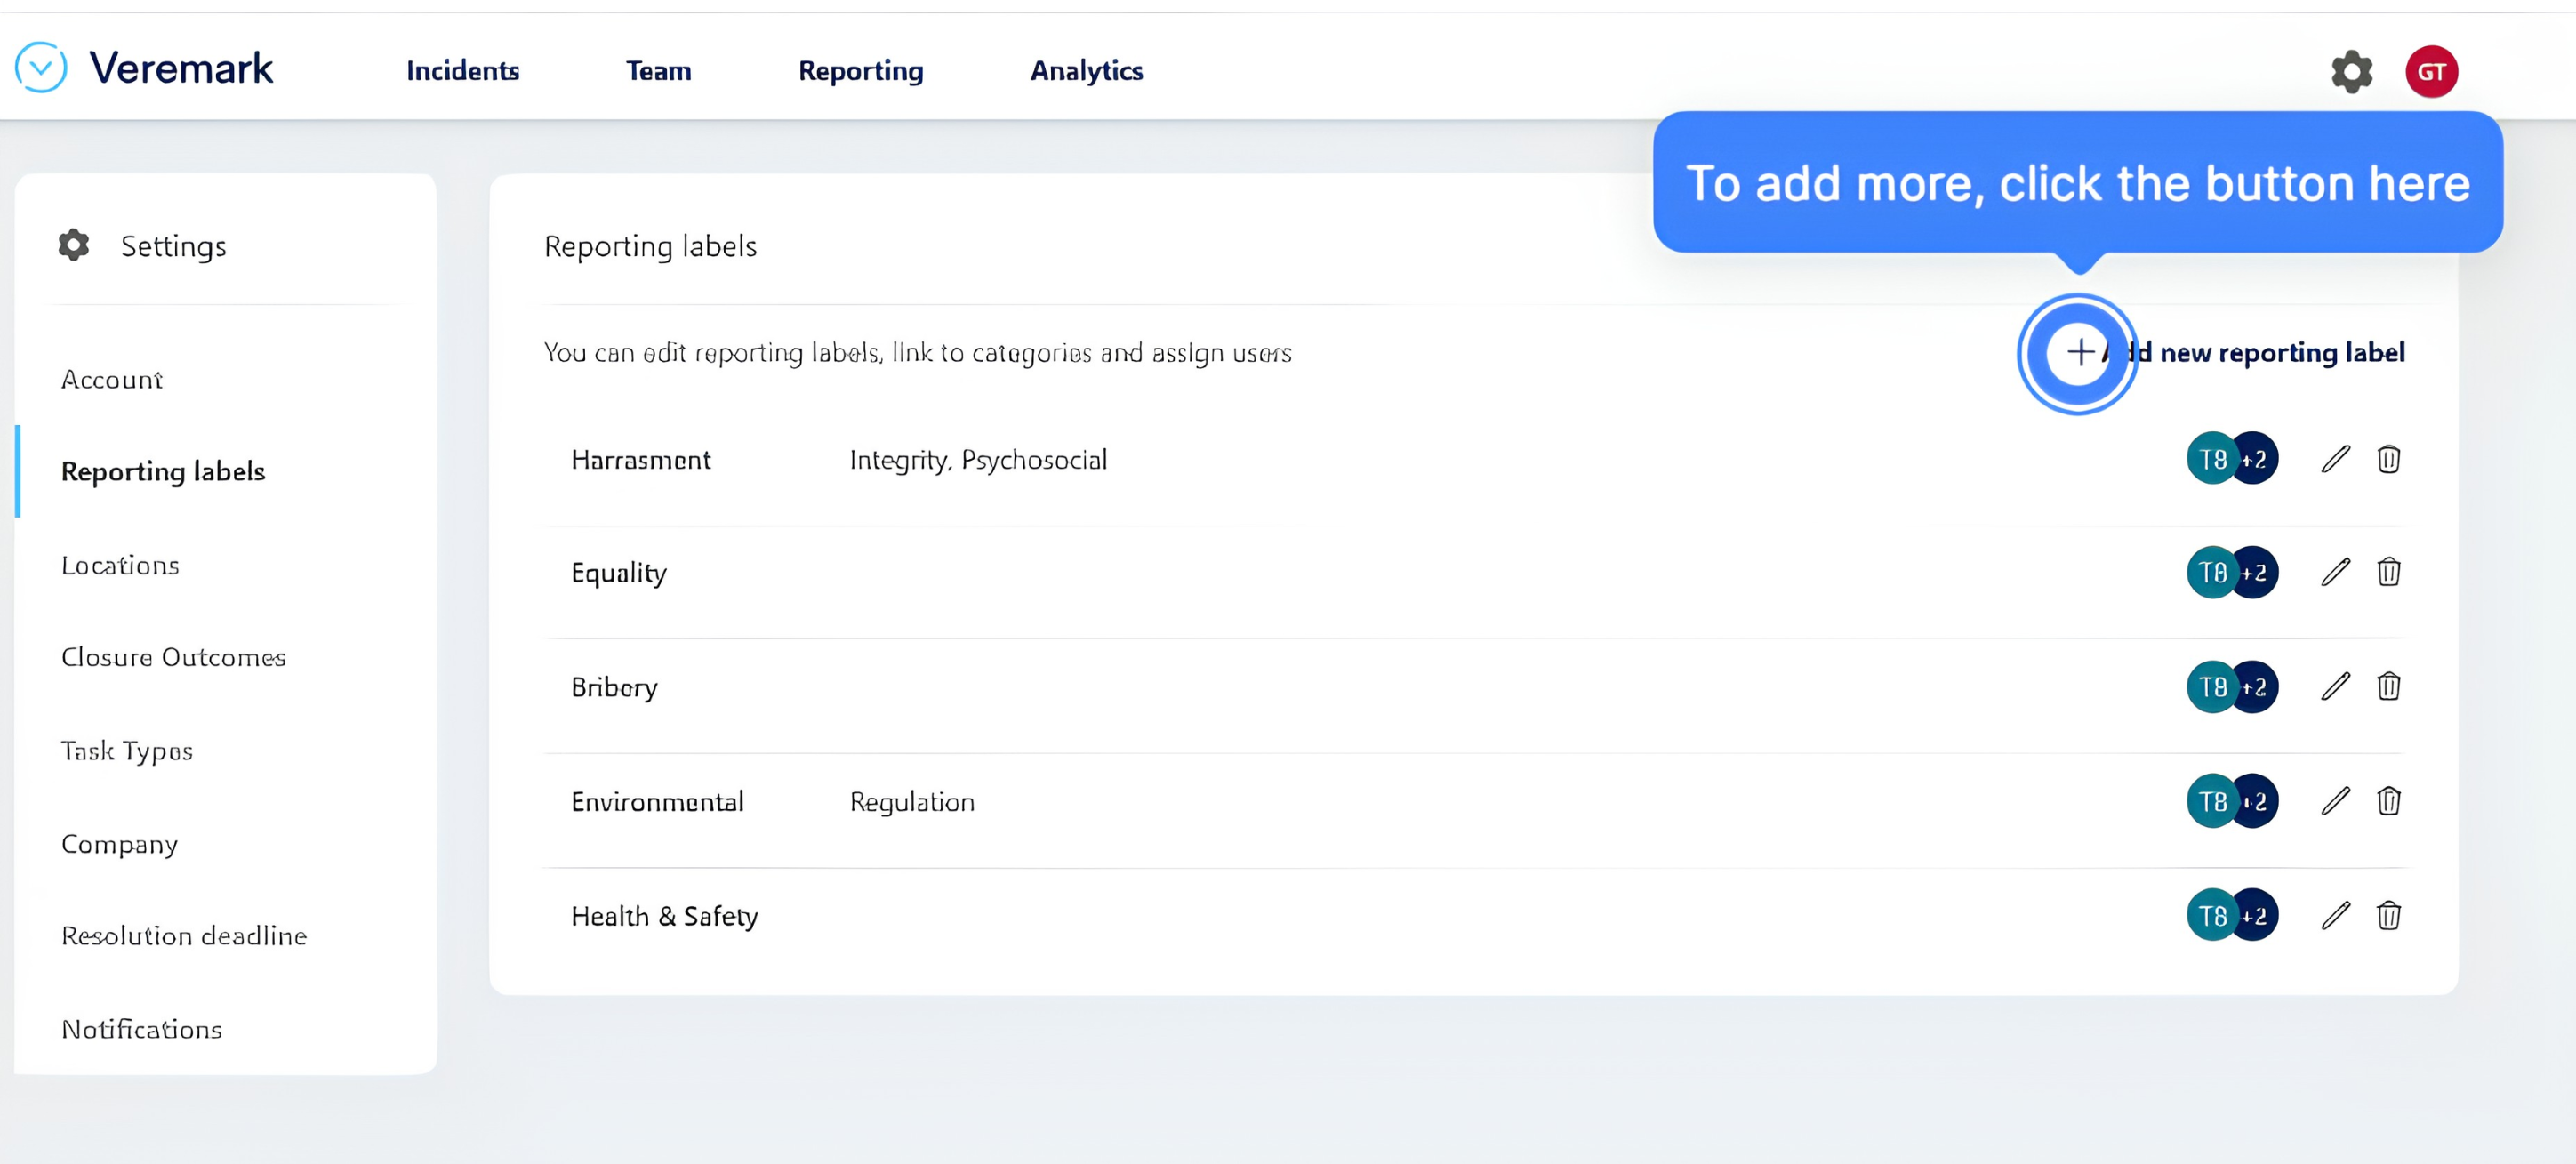This screenshot has width=2576, height=1164.
Task: Open the GT user avatar menu
Action: (x=2431, y=72)
